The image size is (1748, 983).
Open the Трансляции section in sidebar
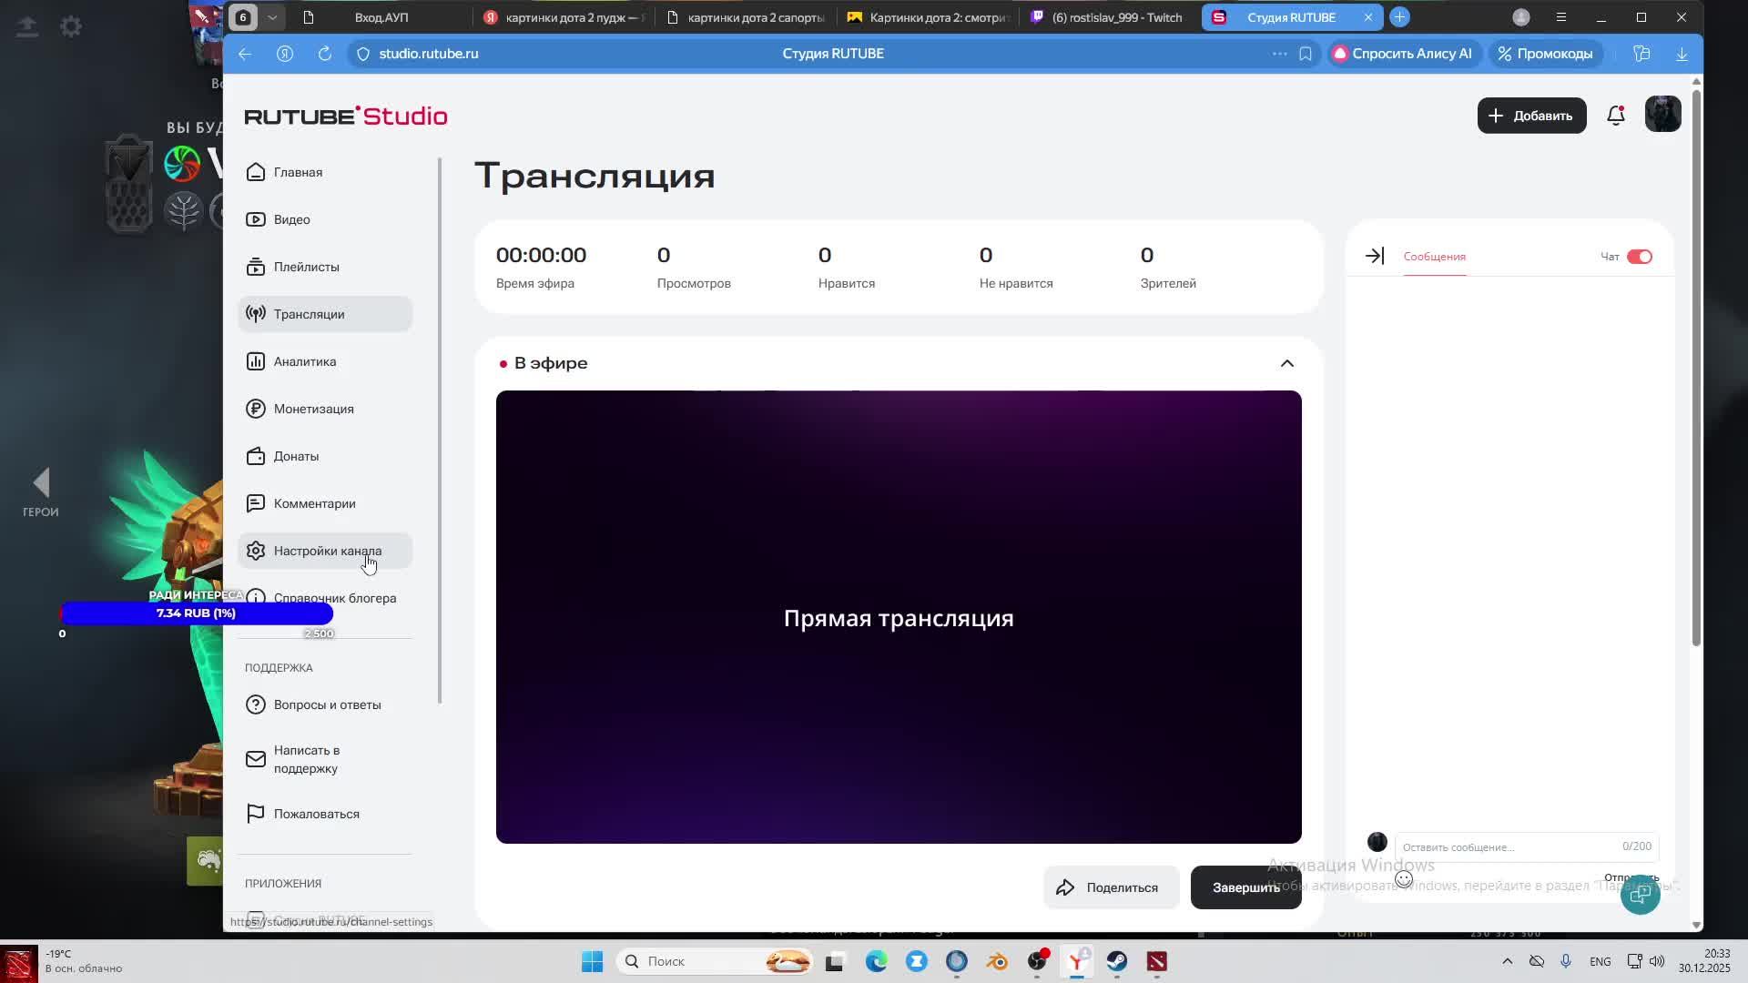309,313
